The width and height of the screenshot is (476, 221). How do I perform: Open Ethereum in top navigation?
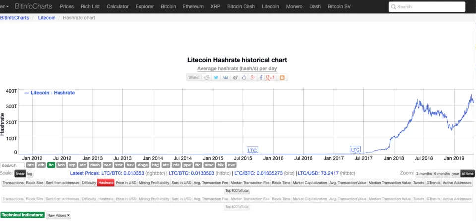click(x=193, y=6)
